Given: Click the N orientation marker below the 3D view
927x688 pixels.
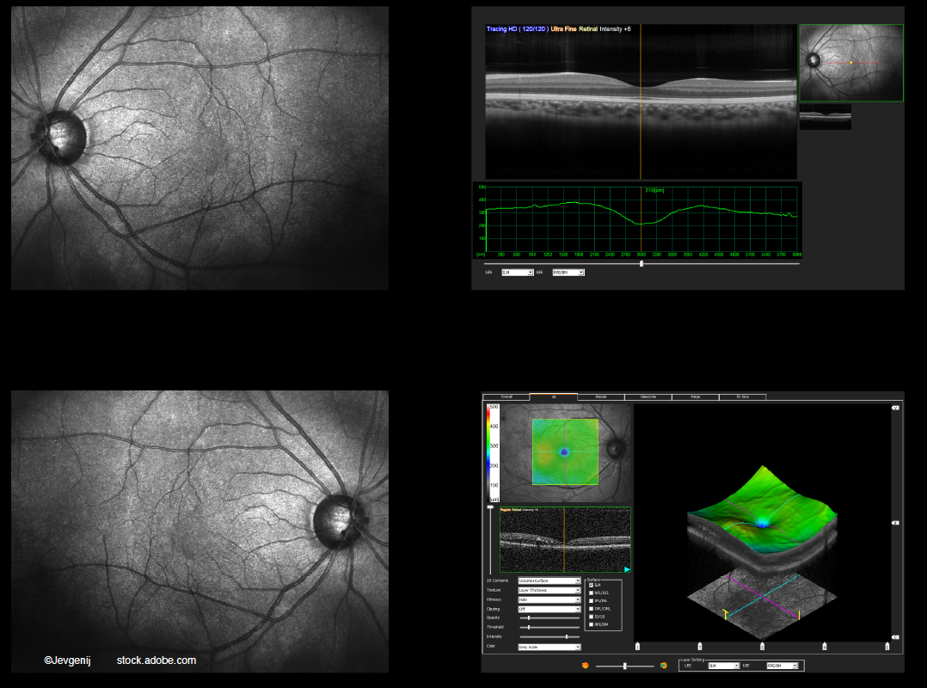Looking at the screenshot, I should [x=825, y=647].
